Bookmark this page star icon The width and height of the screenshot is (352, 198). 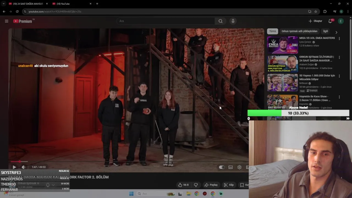point(316,12)
